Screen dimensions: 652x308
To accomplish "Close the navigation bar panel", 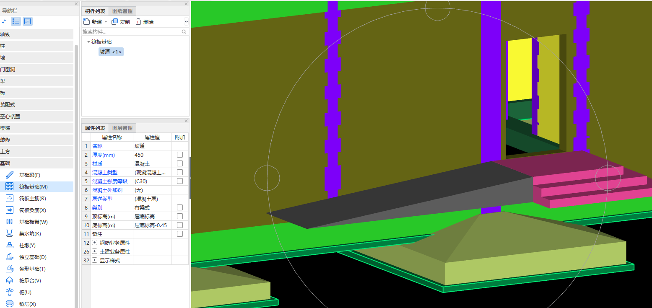I will [x=76, y=4].
